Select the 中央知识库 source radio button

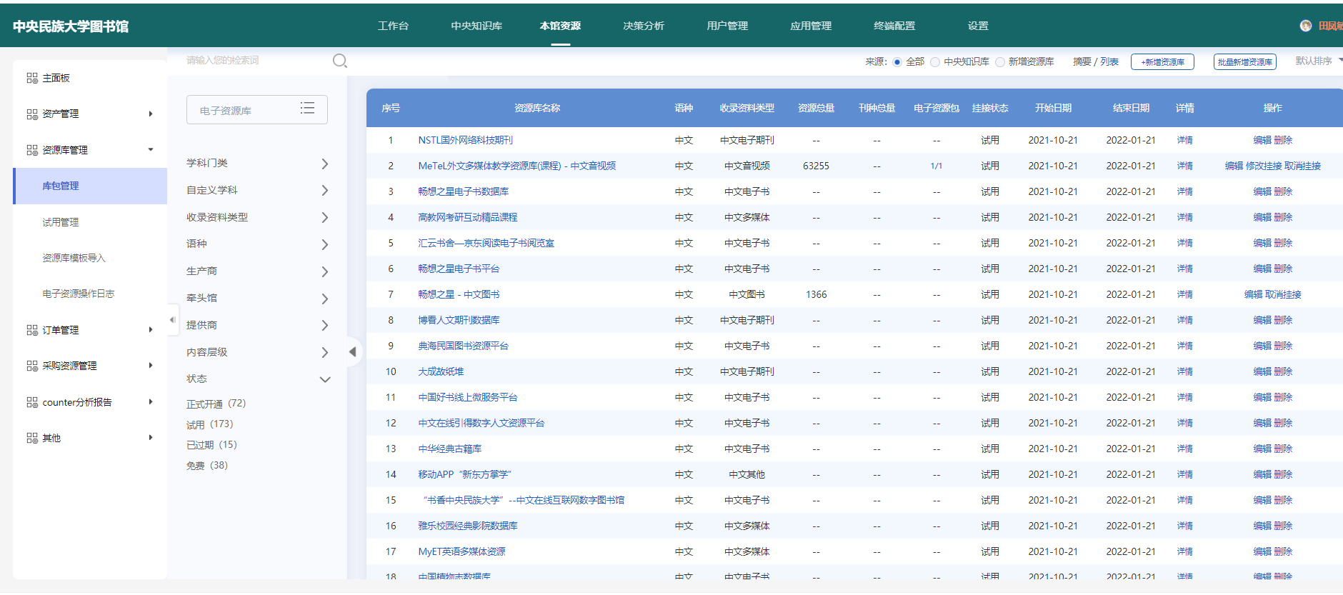[935, 62]
